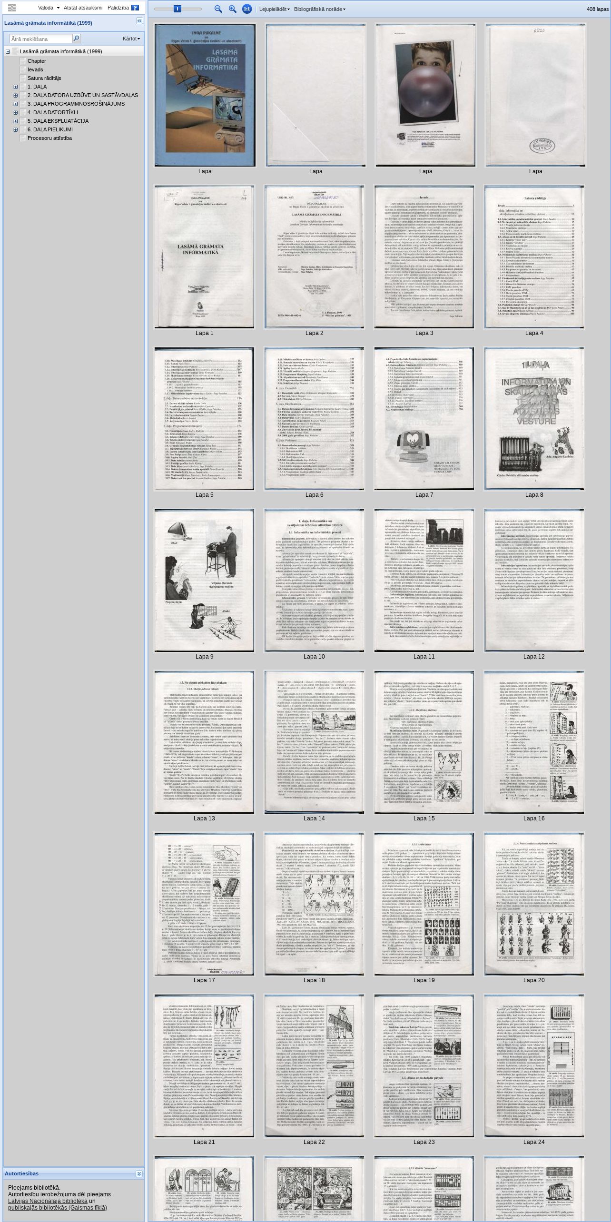The image size is (611, 1222).
Task: Click the 408 lapas page count text
Action: 597,9
